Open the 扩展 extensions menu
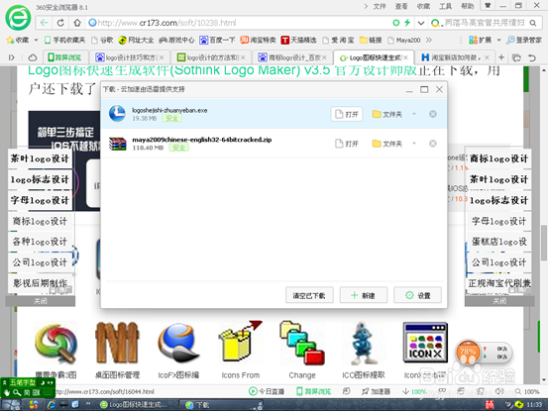 pyautogui.click(x=481, y=41)
